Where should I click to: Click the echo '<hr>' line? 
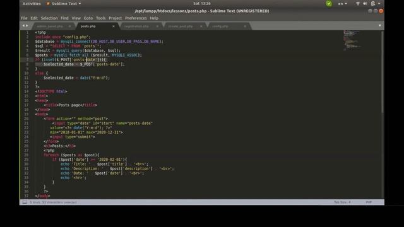pos(73,178)
